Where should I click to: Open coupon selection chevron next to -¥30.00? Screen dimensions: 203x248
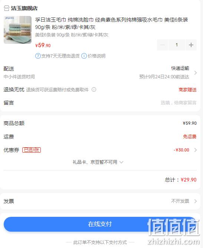click(196, 150)
